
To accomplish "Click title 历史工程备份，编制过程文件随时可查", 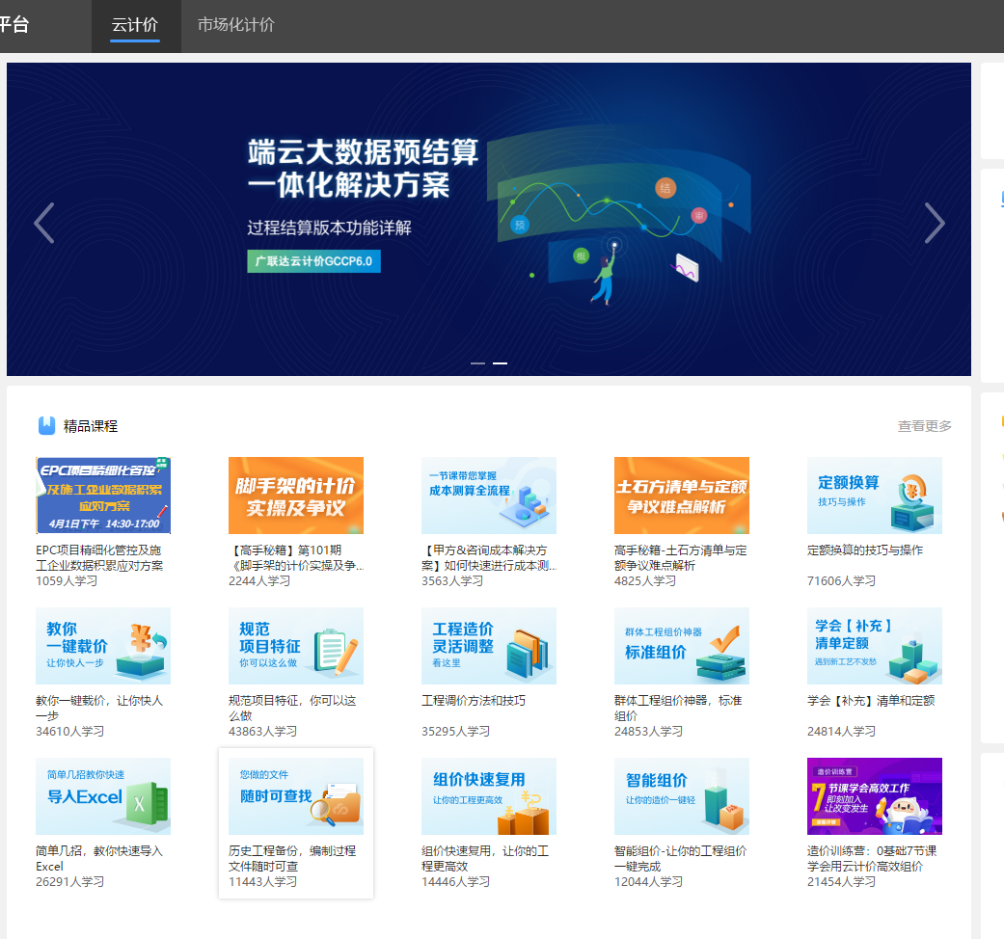I will point(292,859).
